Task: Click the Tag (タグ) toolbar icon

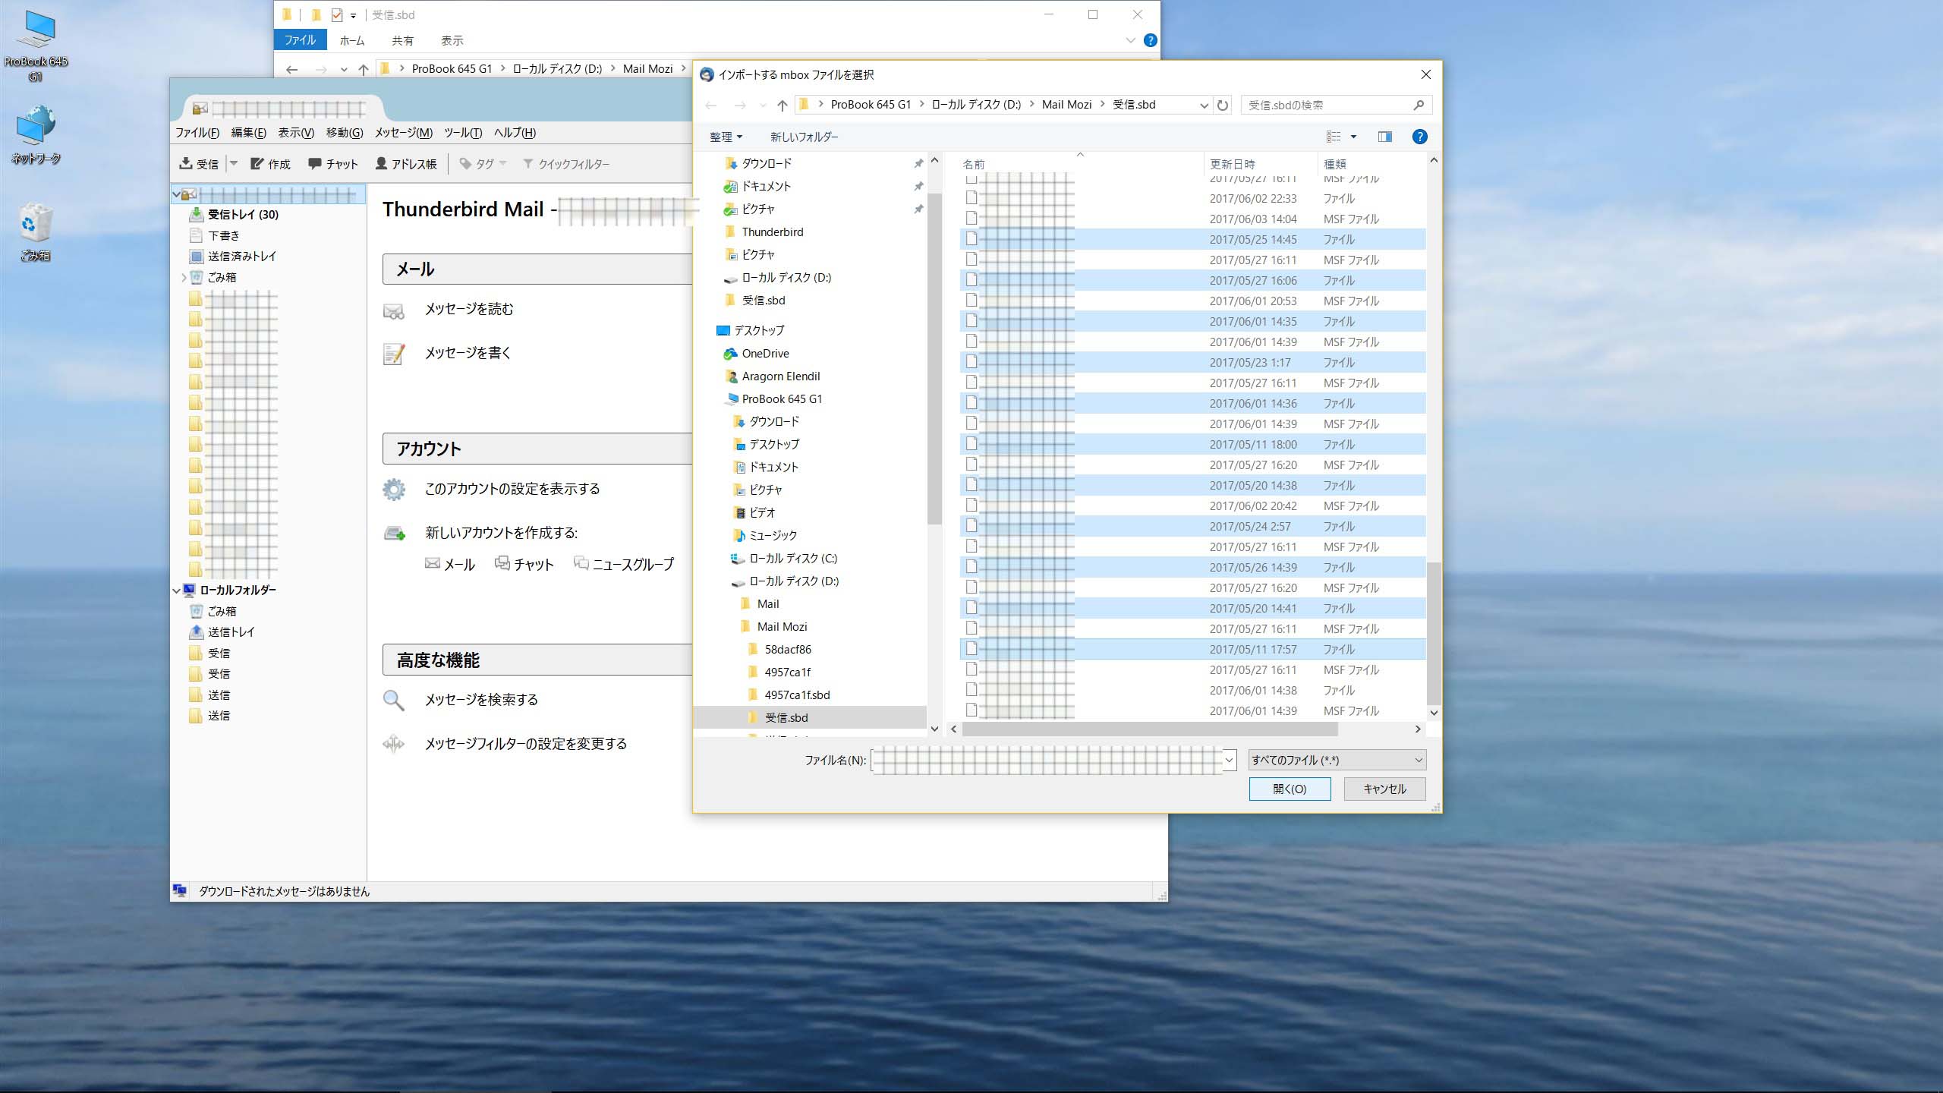Action: coord(465,163)
